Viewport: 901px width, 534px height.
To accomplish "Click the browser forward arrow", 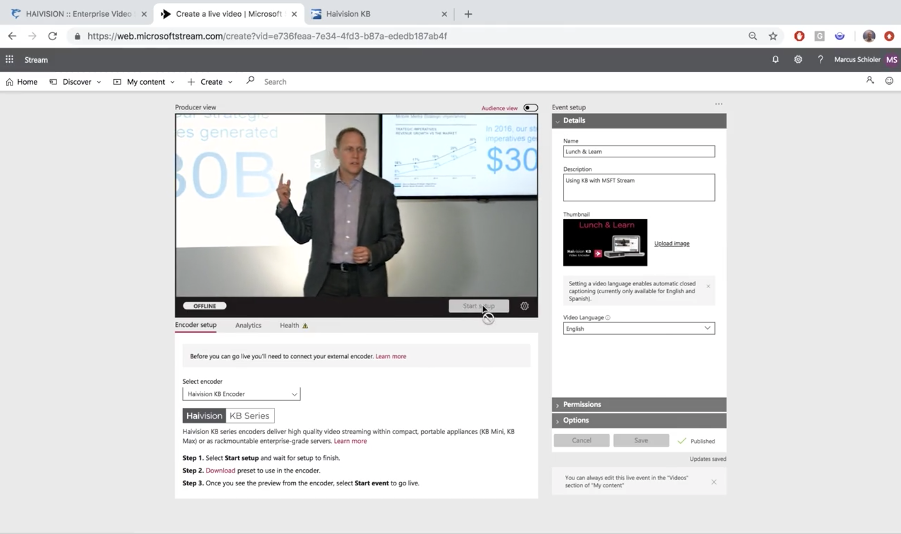I will click(32, 36).
